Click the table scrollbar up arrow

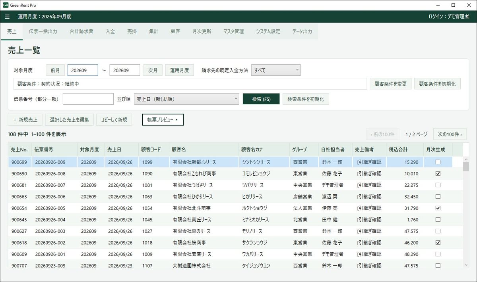(x=466, y=159)
